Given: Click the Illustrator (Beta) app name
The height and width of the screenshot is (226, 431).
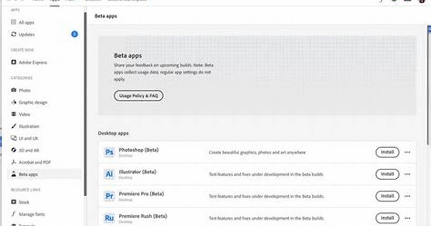Looking at the screenshot, I should 137,172.
